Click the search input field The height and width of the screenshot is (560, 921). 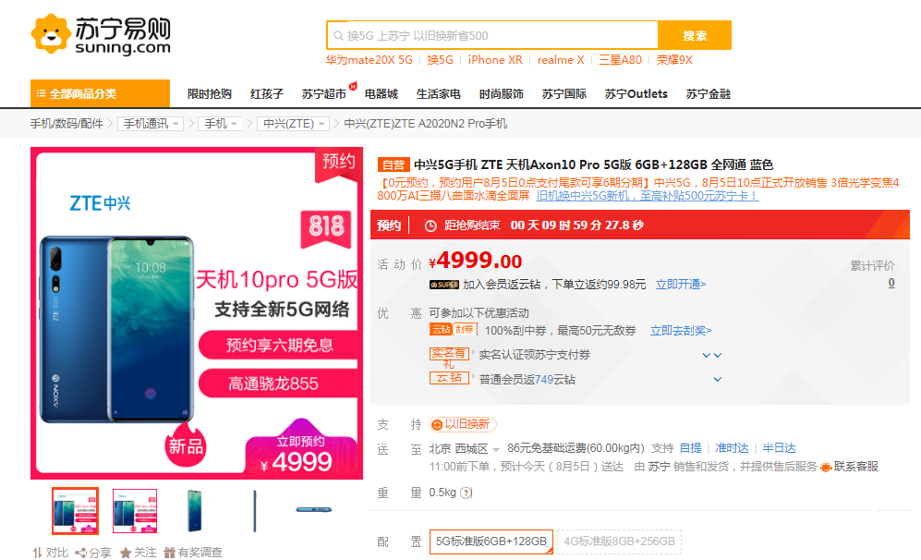tap(492, 35)
